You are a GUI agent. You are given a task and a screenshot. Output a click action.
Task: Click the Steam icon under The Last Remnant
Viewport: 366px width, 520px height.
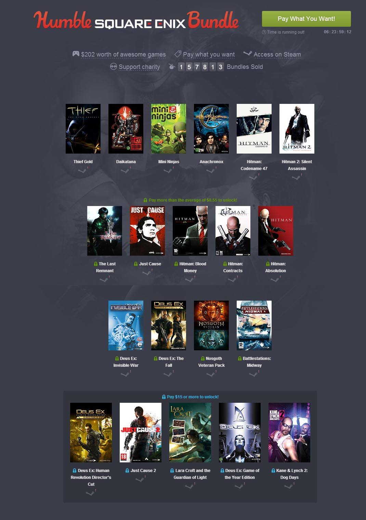click(x=104, y=279)
